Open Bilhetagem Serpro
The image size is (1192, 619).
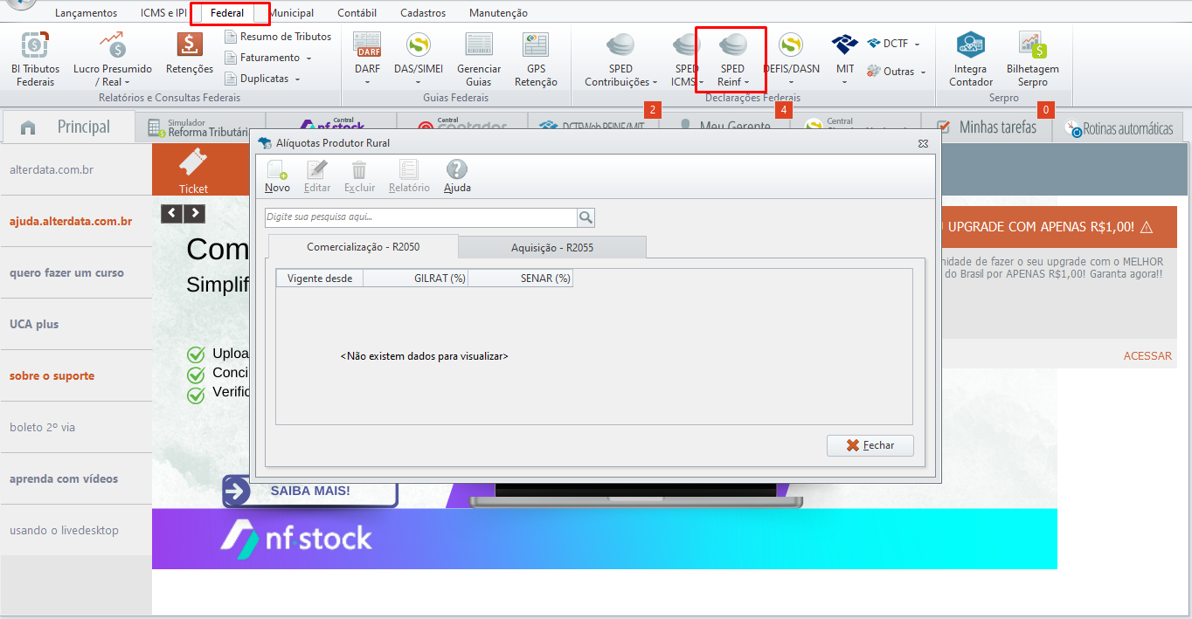[x=1032, y=58]
